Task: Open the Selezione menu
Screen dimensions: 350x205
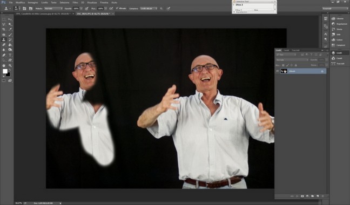Action: 64,3
